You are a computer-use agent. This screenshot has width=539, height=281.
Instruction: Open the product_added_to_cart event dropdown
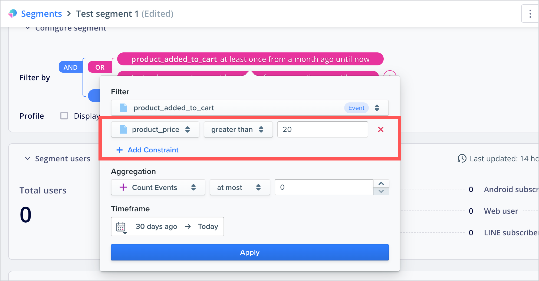coord(249,108)
